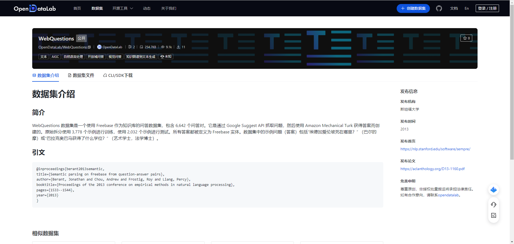Open the blue bird assistant widget
This screenshot has height=244, width=514.
click(x=493, y=190)
